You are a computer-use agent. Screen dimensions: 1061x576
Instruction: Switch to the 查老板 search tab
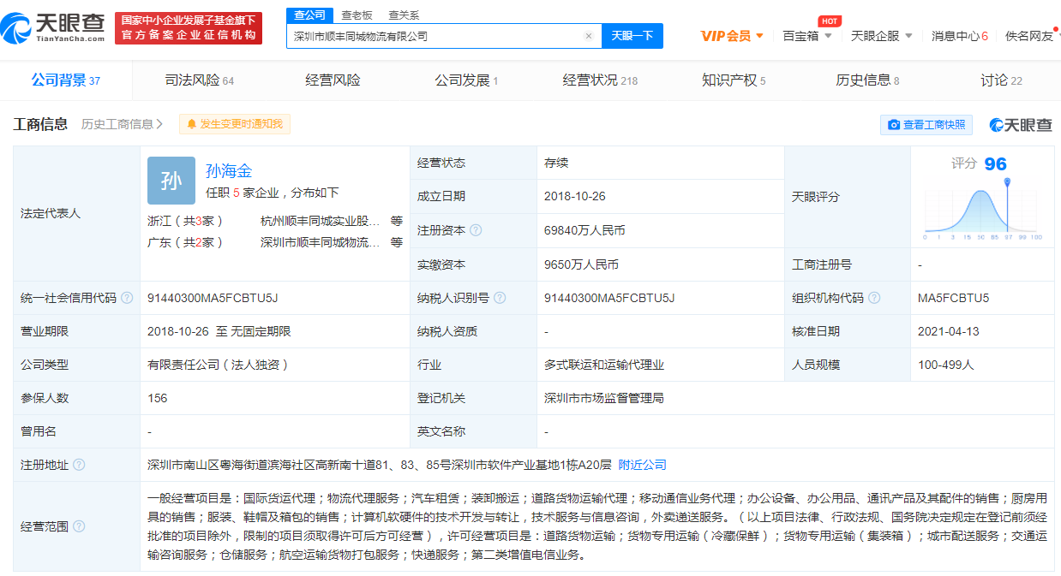[357, 15]
